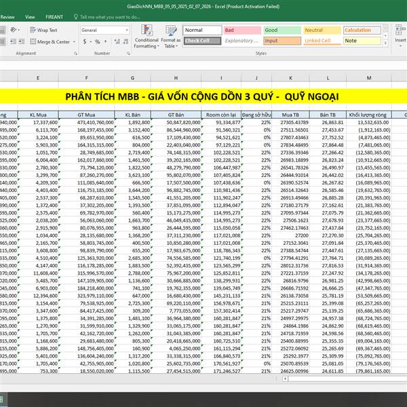Click the Increase Decimal icon
The height and width of the screenshot is (407, 407).
[117, 41]
